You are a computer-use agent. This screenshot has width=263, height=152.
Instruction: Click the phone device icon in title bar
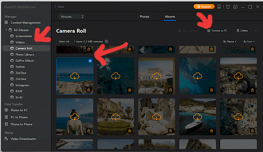click(x=219, y=7)
